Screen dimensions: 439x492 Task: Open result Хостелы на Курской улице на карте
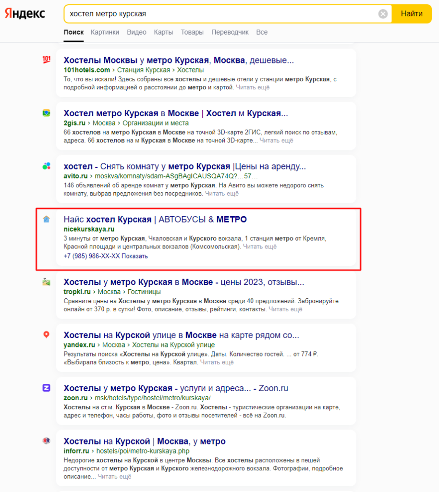[x=181, y=335]
